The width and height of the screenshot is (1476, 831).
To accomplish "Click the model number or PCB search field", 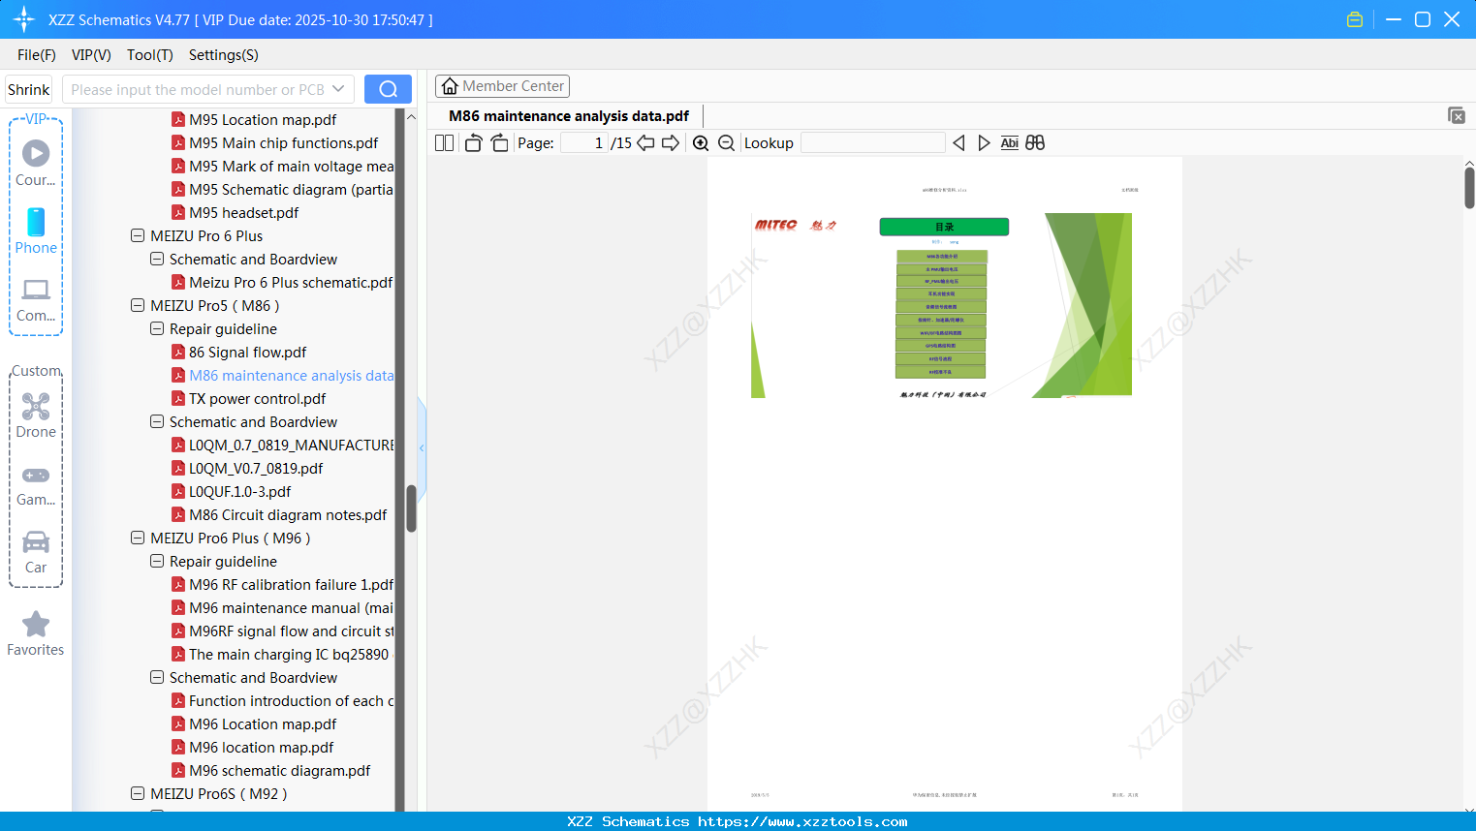I will point(207,89).
